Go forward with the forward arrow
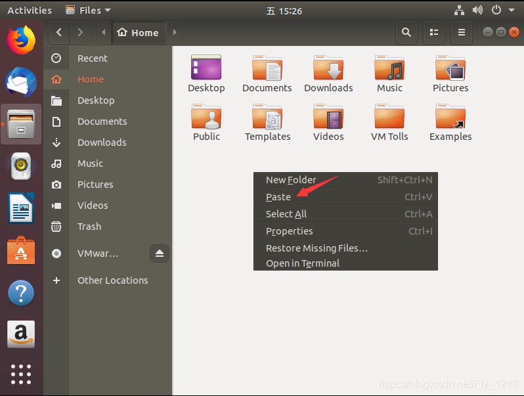Viewport: 524px width, 396px height. 80,32
